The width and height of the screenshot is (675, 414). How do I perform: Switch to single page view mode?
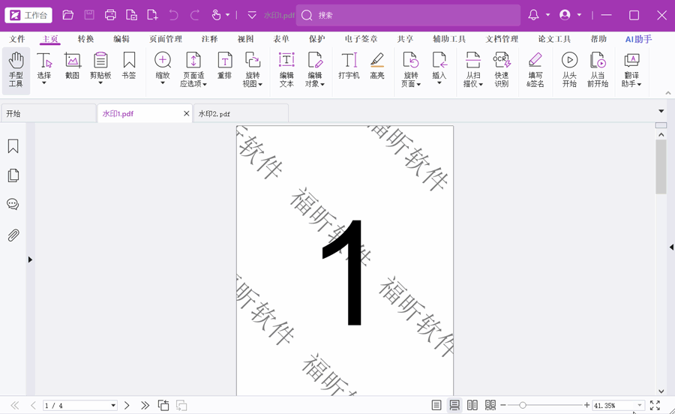(x=436, y=405)
